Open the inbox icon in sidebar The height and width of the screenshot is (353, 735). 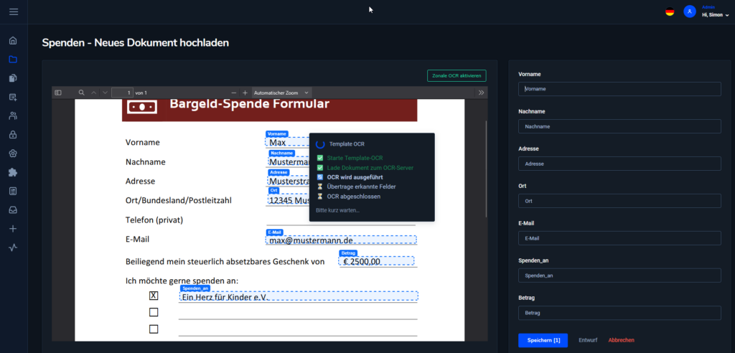13,210
